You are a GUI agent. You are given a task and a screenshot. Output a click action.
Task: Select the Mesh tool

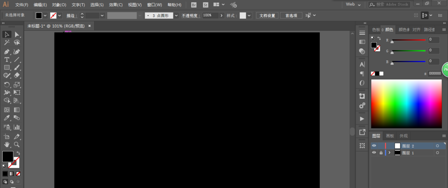click(x=7, y=110)
